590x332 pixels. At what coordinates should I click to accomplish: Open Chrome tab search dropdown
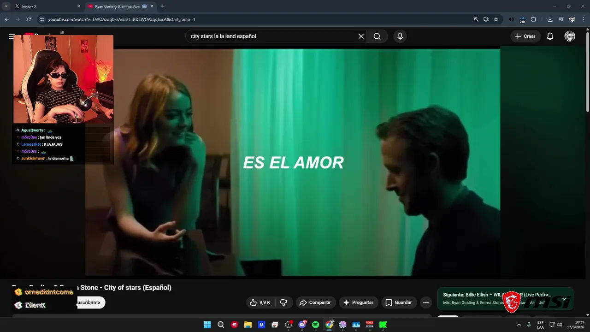[6, 6]
